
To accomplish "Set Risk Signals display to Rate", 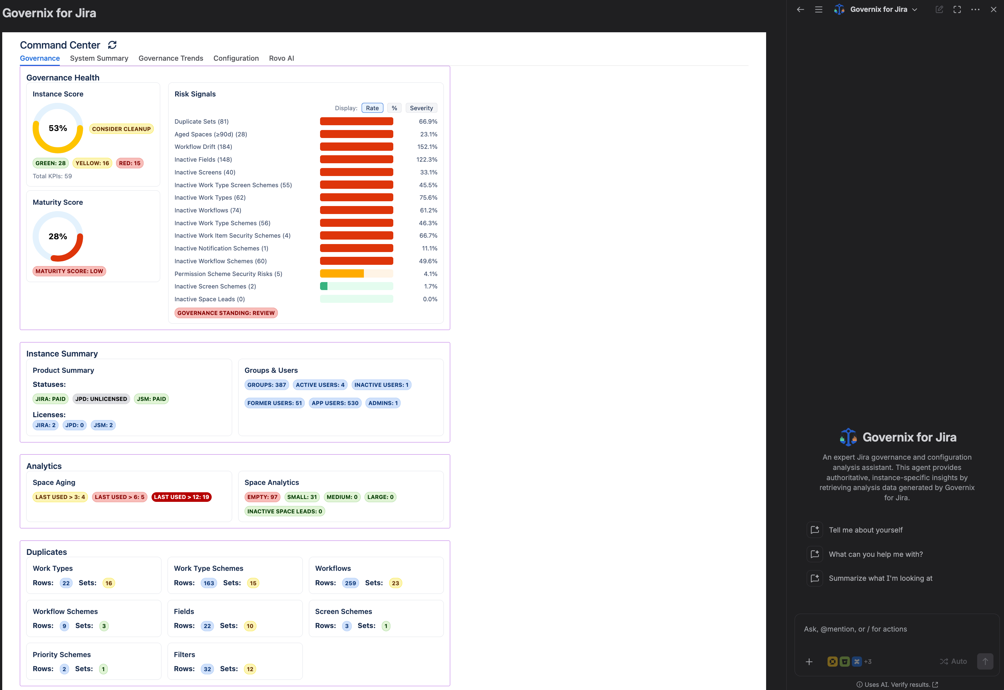I will (x=372, y=108).
